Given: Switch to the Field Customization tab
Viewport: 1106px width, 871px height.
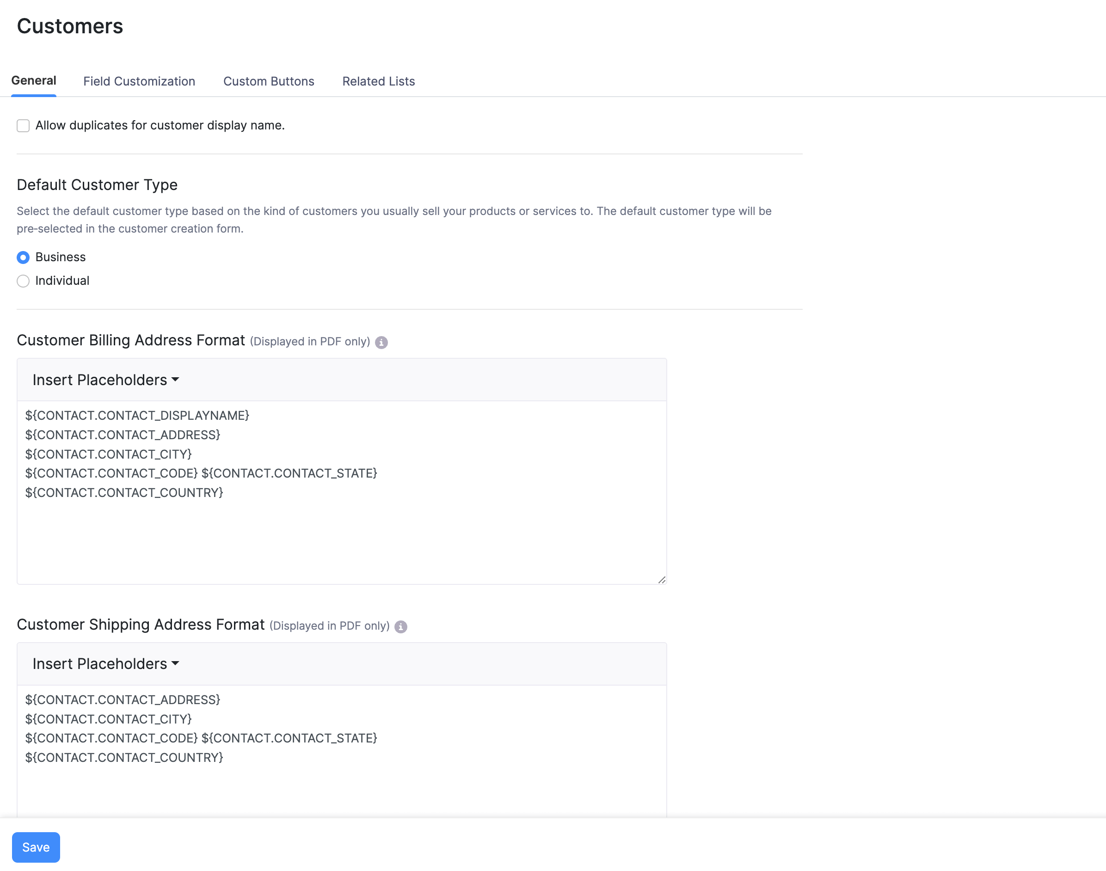Looking at the screenshot, I should [139, 81].
